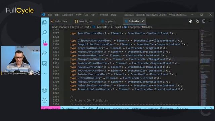Viewport: 215px width, 121px height.
Task: Open the View menu
Action: pos(79,15)
